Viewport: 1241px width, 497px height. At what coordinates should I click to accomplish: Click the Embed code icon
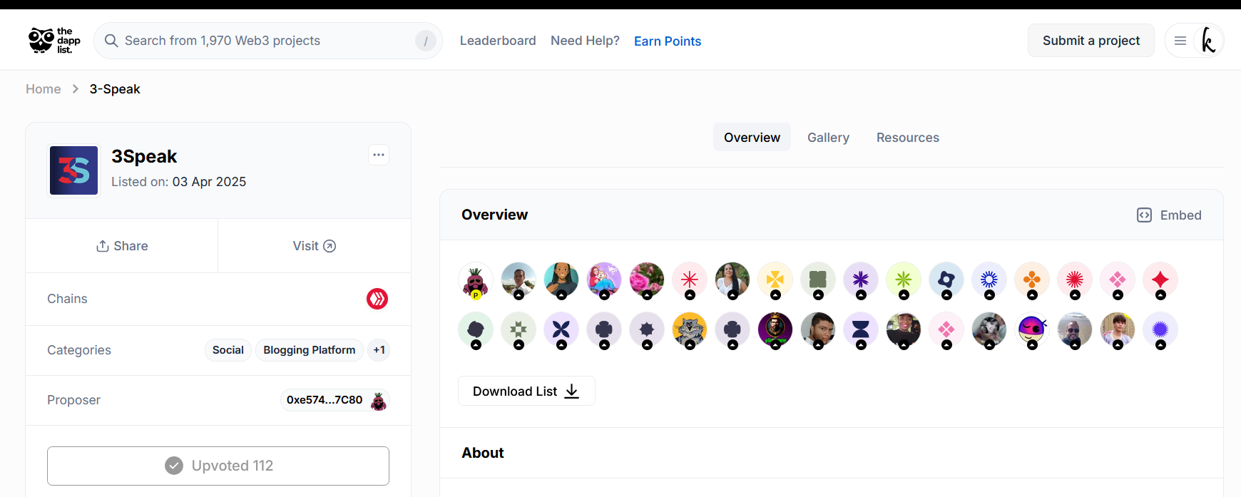[1144, 215]
